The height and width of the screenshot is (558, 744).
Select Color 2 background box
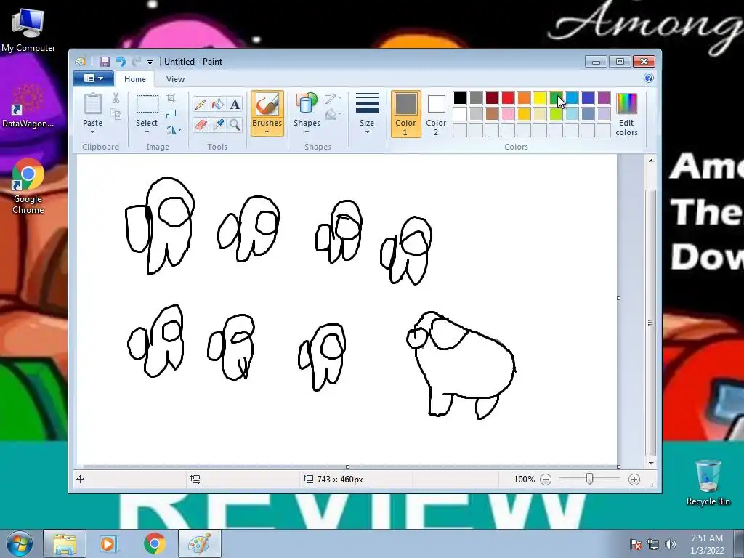pos(436,114)
